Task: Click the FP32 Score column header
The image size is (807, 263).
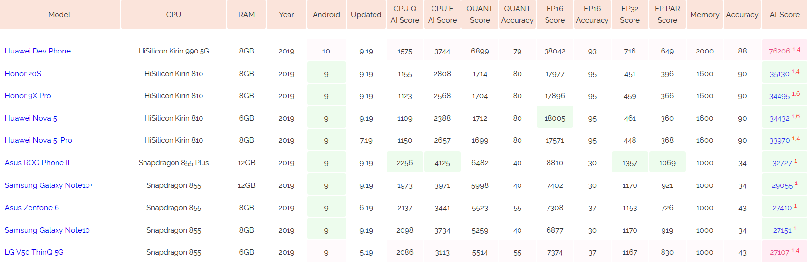Action: tap(630, 15)
